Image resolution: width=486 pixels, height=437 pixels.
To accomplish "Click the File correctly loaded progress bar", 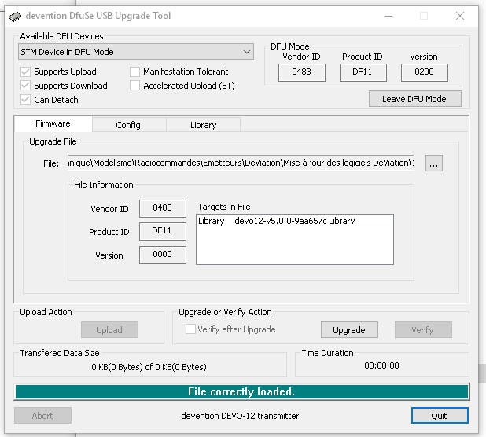I will pos(241,391).
